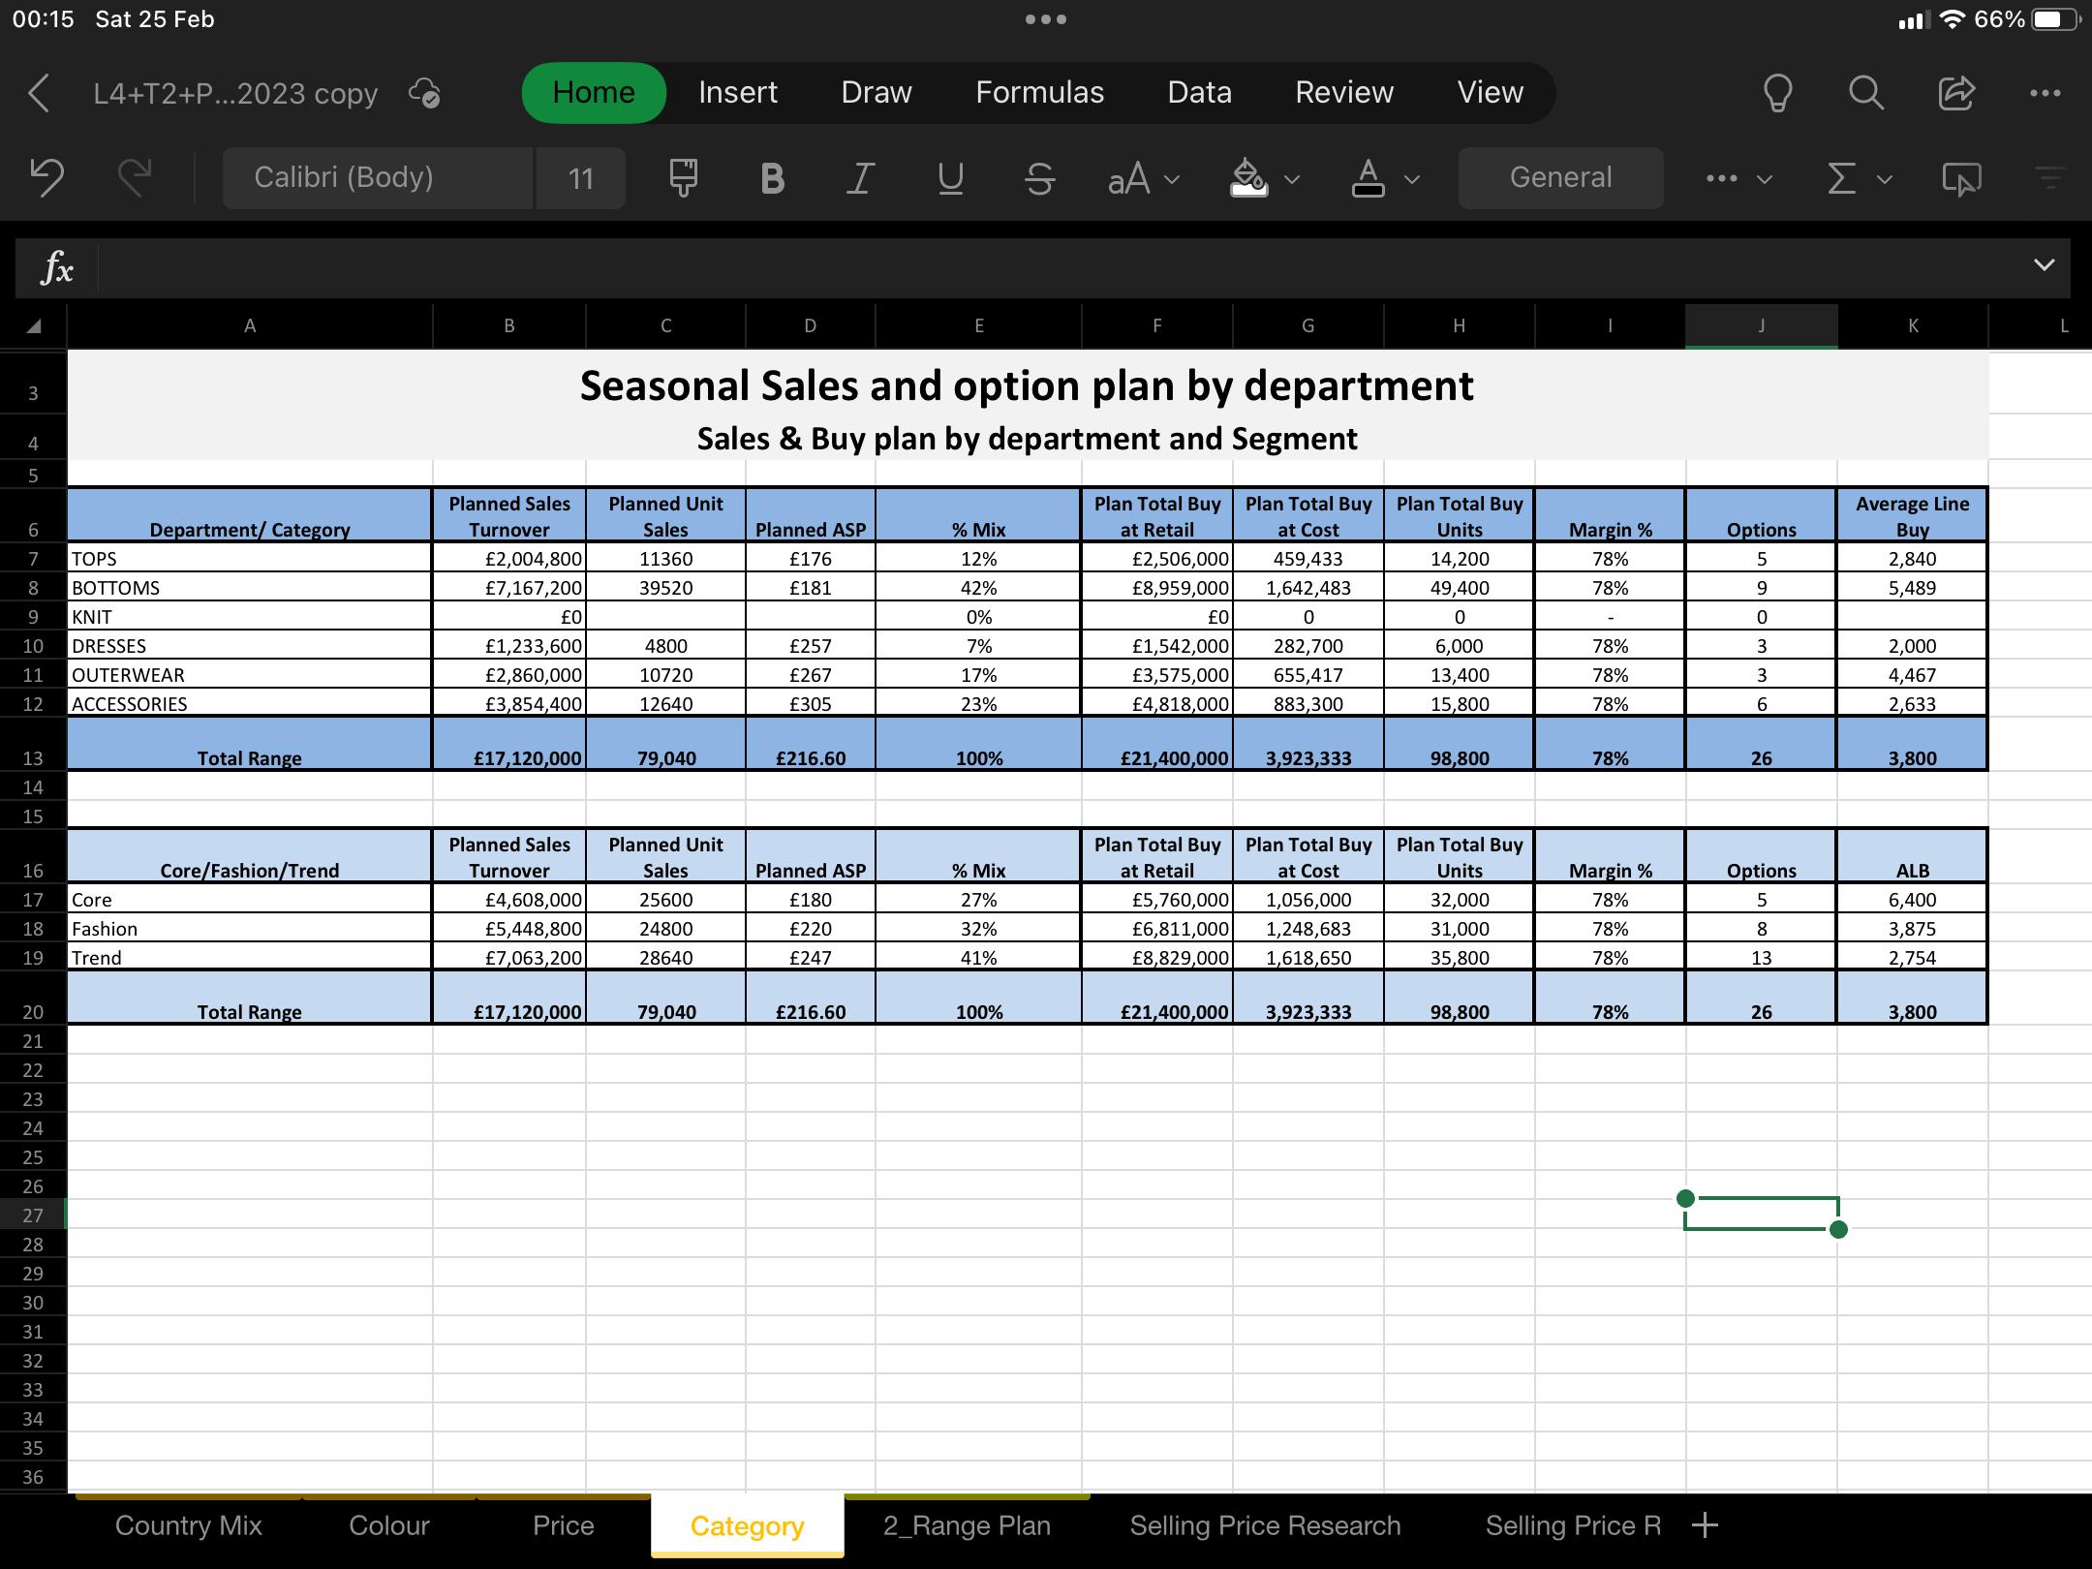Image resolution: width=2092 pixels, height=1569 pixels.
Task: Tap the cloud sync status icon
Action: coord(424,93)
